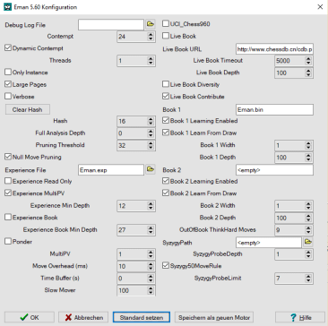Adjust Experience Min Depth spinner
The height and width of the screenshot is (326, 328).
pyautogui.click(x=151, y=206)
